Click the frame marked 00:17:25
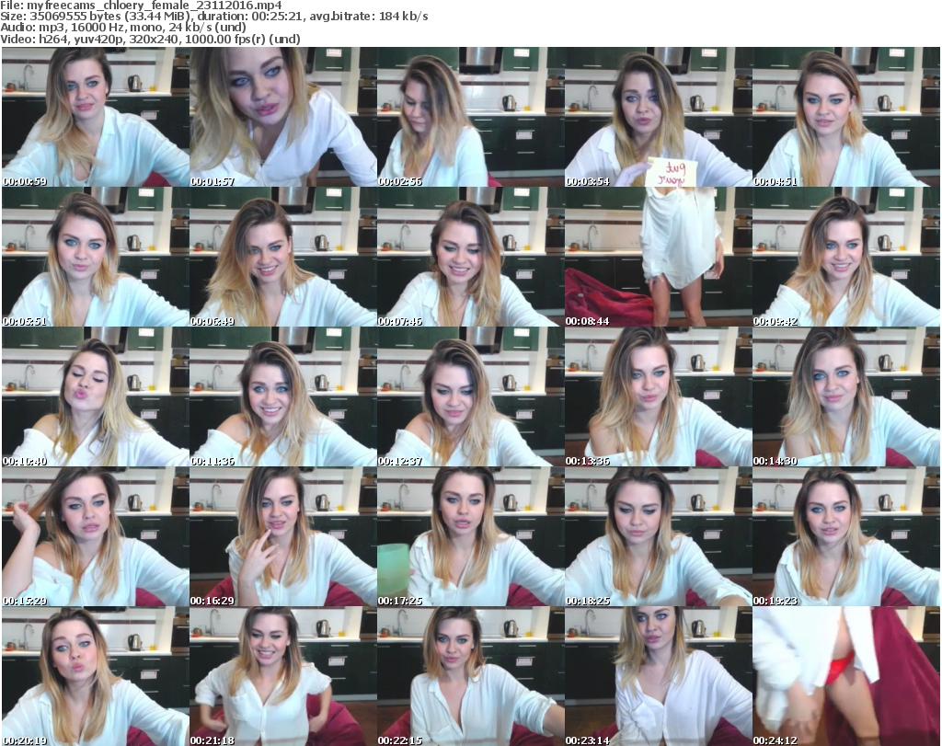This screenshot has width=942, height=746. (470, 536)
